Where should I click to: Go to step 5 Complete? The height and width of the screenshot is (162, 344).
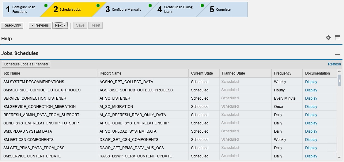[x=221, y=9]
